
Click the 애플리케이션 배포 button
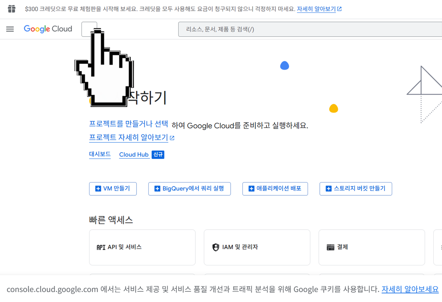275,189
